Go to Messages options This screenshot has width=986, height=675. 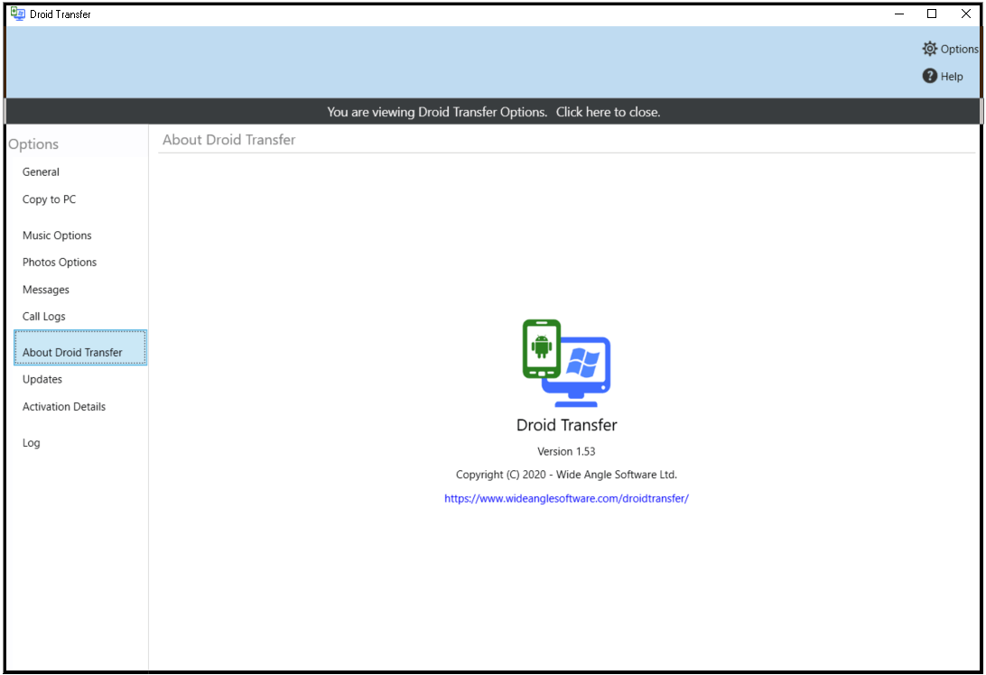pyautogui.click(x=46, y=290)
